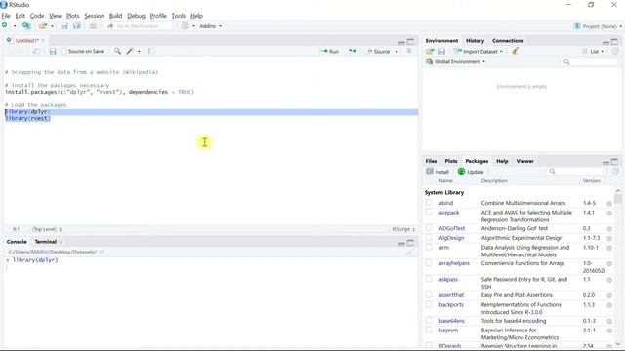Click Show in new window editor icon
The image size is (625, 351).
36,51
